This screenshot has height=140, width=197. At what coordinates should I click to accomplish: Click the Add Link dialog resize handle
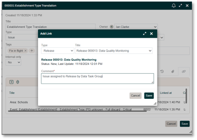(155, 103)
